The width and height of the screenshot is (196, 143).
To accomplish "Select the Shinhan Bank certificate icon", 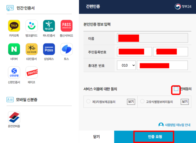I will click(x=14, y=72).
